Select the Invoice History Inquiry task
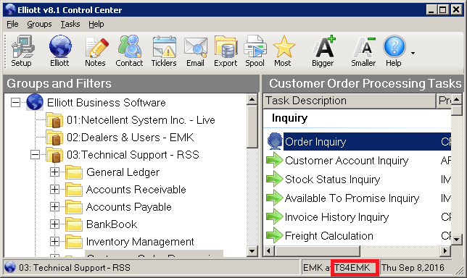The height and width of the screenshot is (278, 467). coord(337,217)
